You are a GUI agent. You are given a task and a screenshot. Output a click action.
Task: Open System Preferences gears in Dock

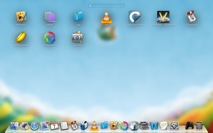(x=174, y=126)
